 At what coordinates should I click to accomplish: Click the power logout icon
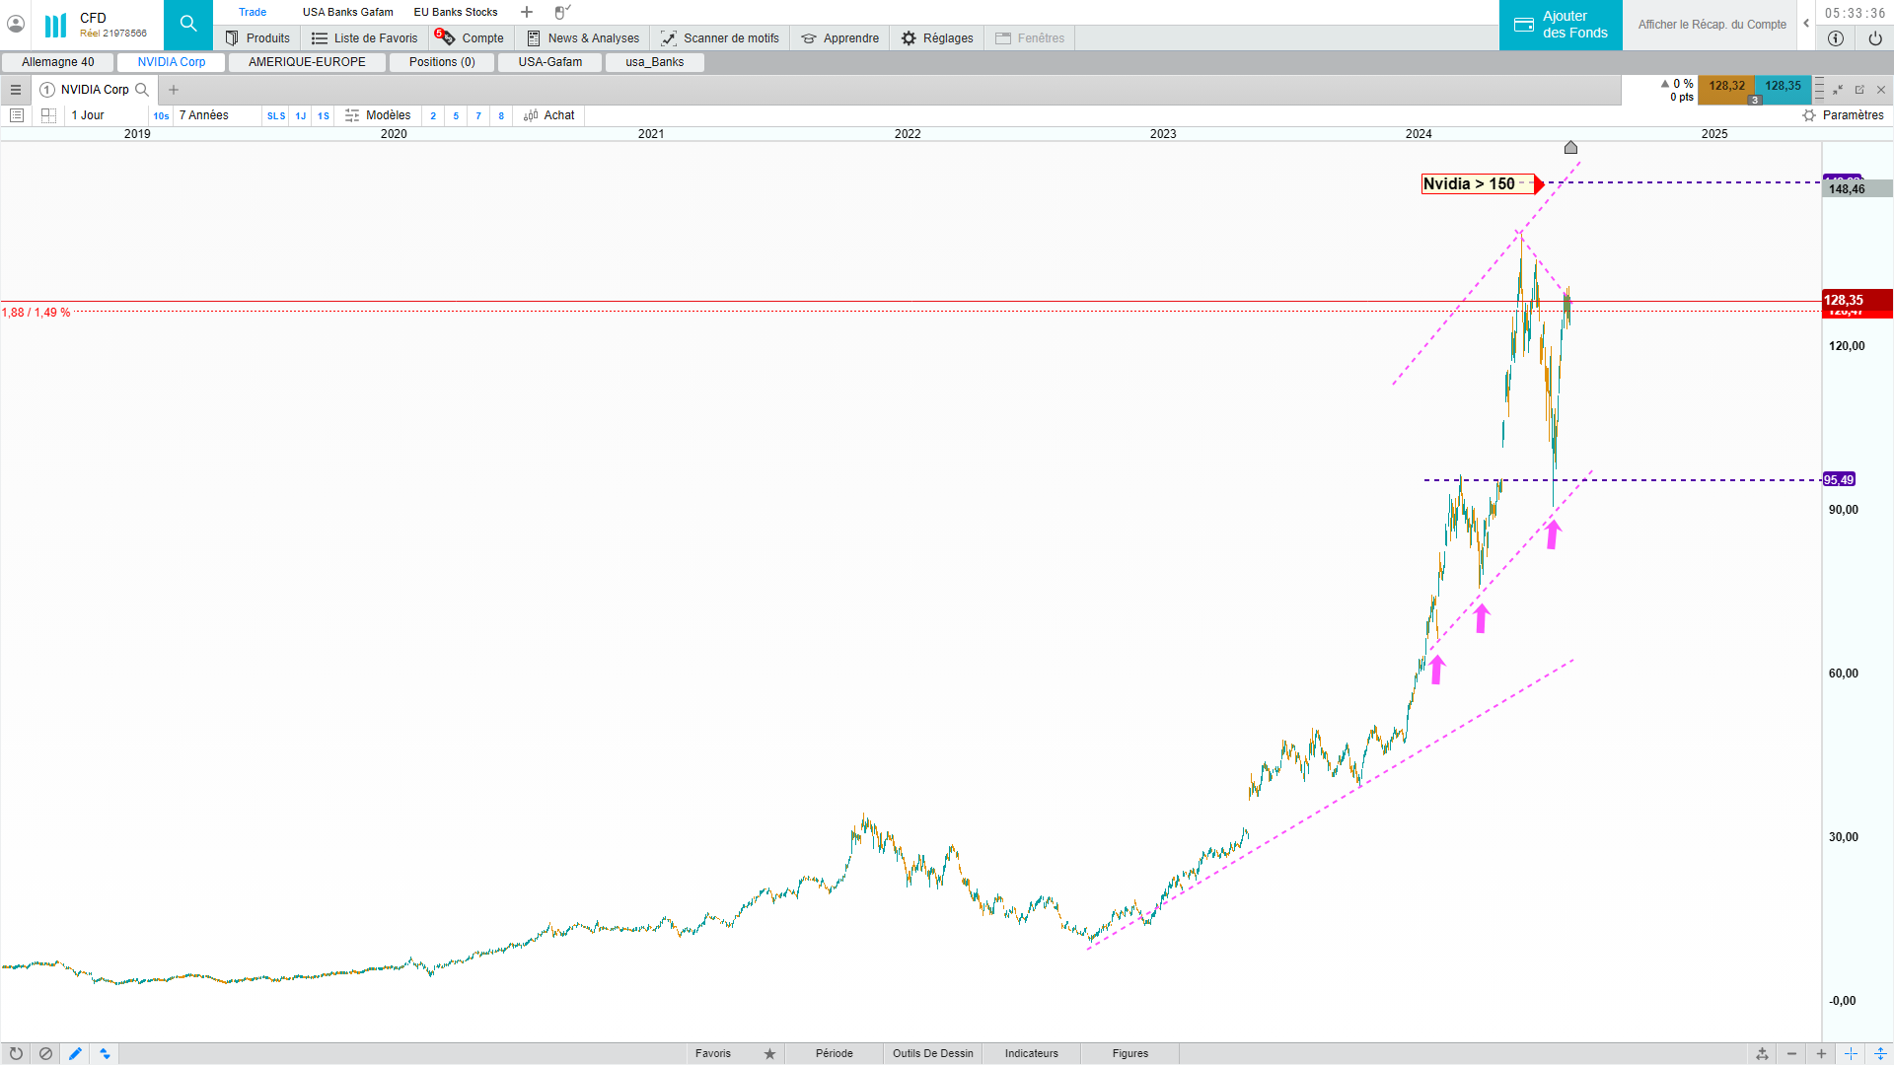[1874, 38]
